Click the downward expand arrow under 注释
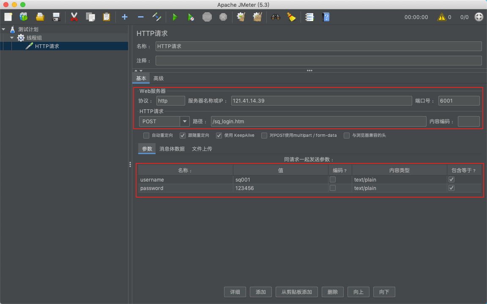 coord(141,71)
